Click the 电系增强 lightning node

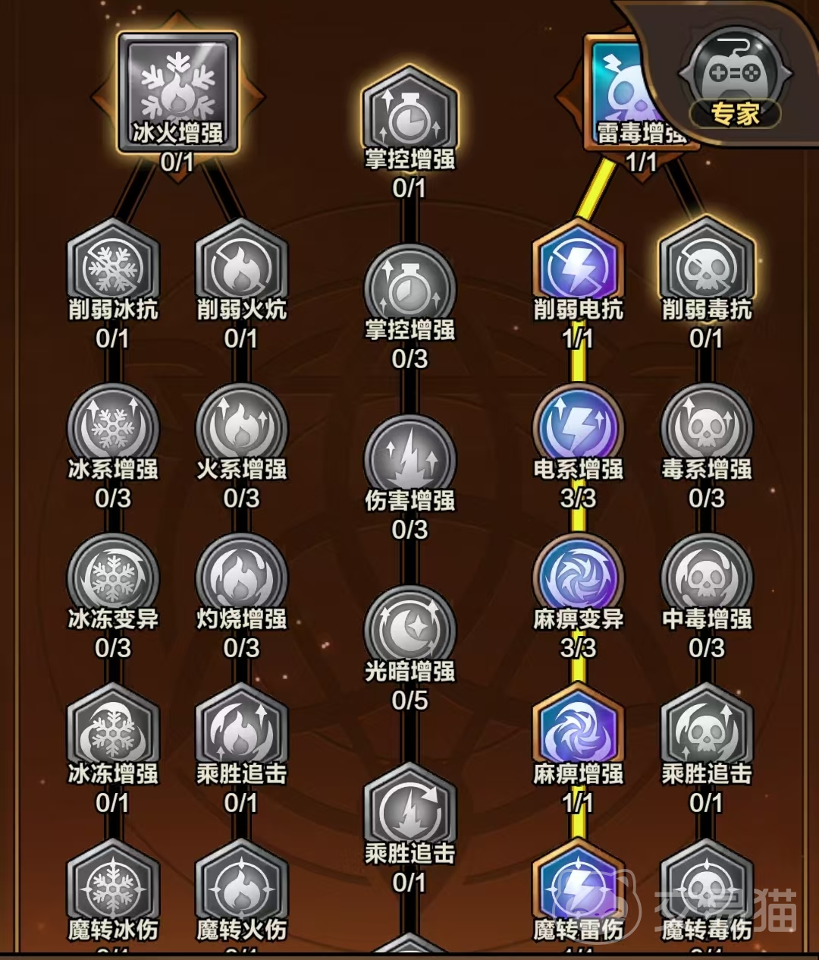click(579, 427)
